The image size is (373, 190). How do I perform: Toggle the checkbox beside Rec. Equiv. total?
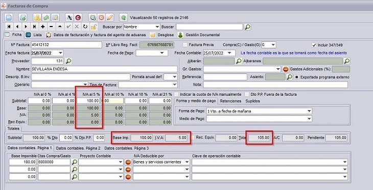[193, 138]
